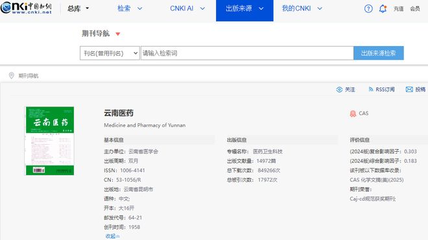The width and height of the screenshot is (428, 240).
Task: Click the 出版周期 双月 value
Action: [134, 161]
